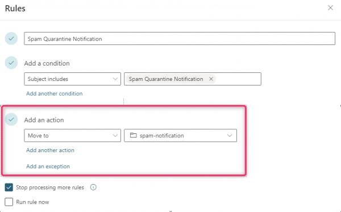Click the Add an action checkmark circle

click(x=11, y=119)
